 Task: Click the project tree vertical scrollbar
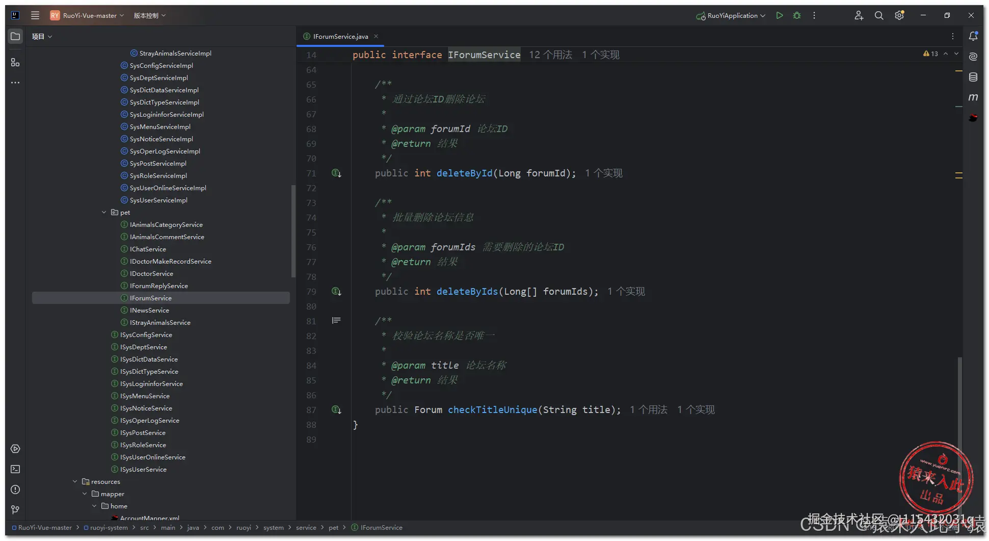(293, 231)
